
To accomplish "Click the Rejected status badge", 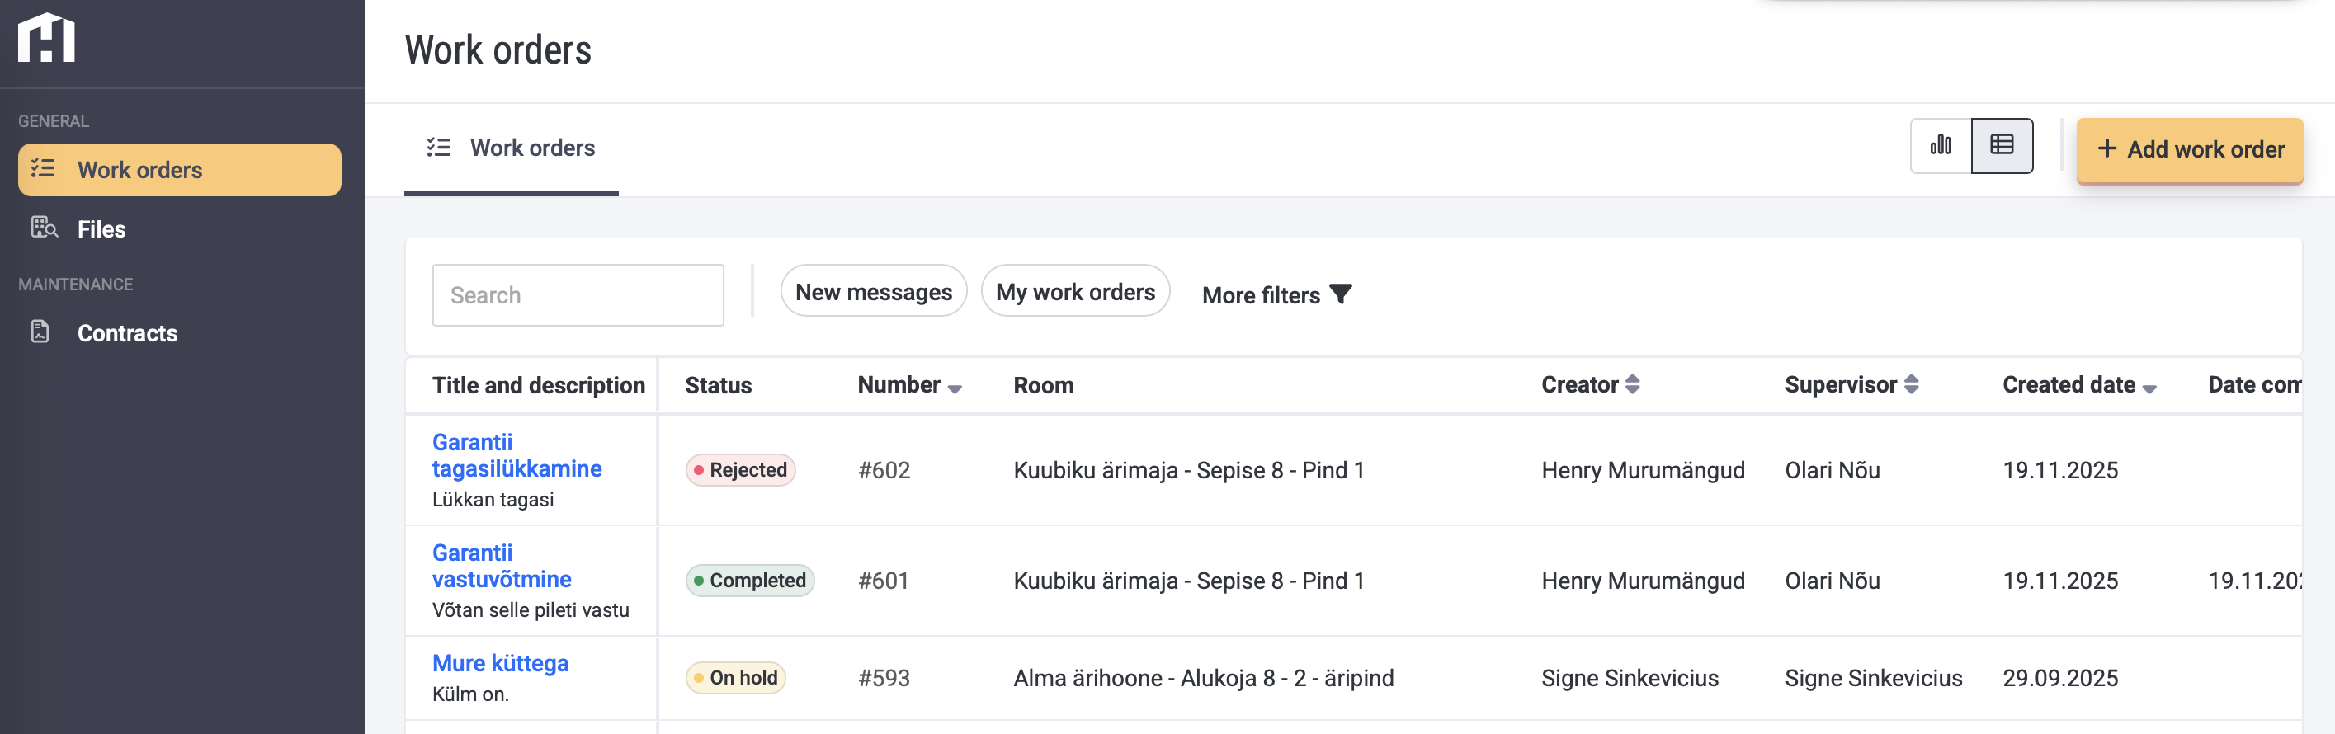I will pyautogui.click(x=739, y=470).
